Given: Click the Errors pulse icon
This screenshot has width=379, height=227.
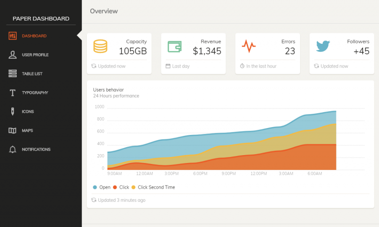Looking at the screenshot, I should point(249,46).
